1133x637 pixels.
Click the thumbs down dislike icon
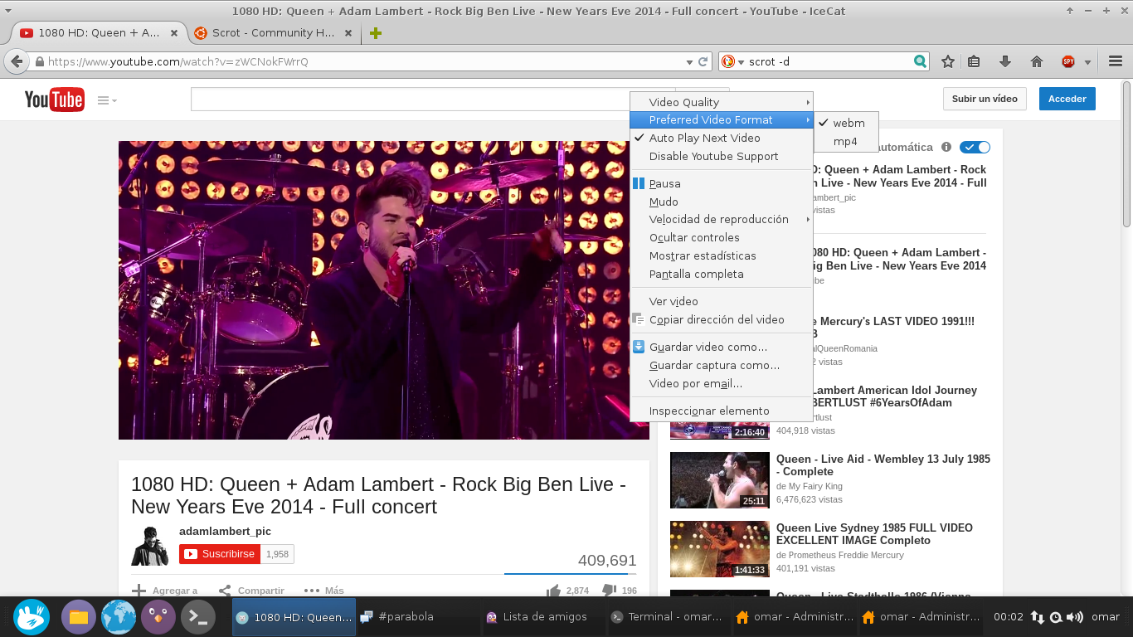pyautogui.click(x=609, y=591)
